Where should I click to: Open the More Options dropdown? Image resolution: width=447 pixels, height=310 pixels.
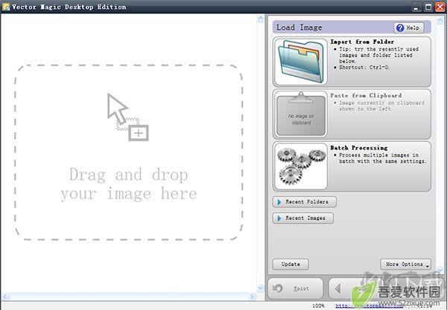[x=406, y=264]
